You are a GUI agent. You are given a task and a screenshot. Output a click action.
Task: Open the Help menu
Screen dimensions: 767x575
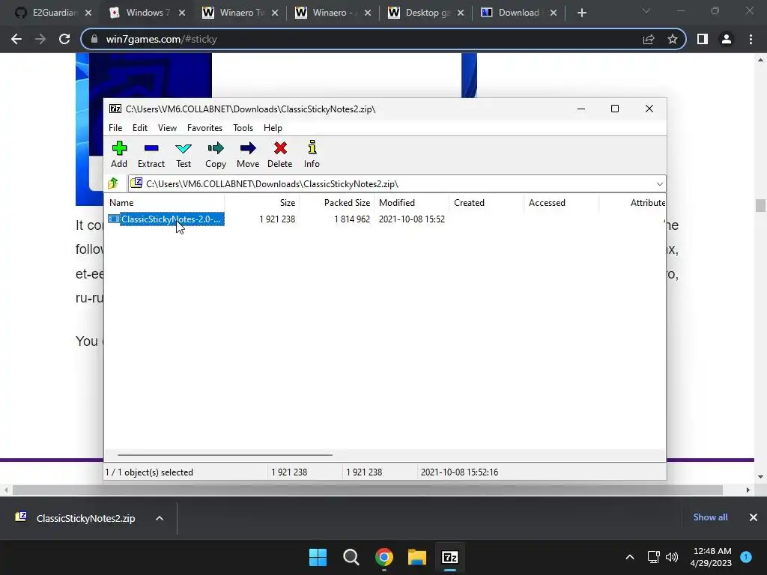coord(273,127)
